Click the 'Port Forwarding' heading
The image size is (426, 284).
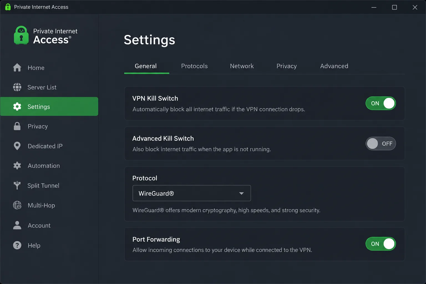[x=156, y=239]
